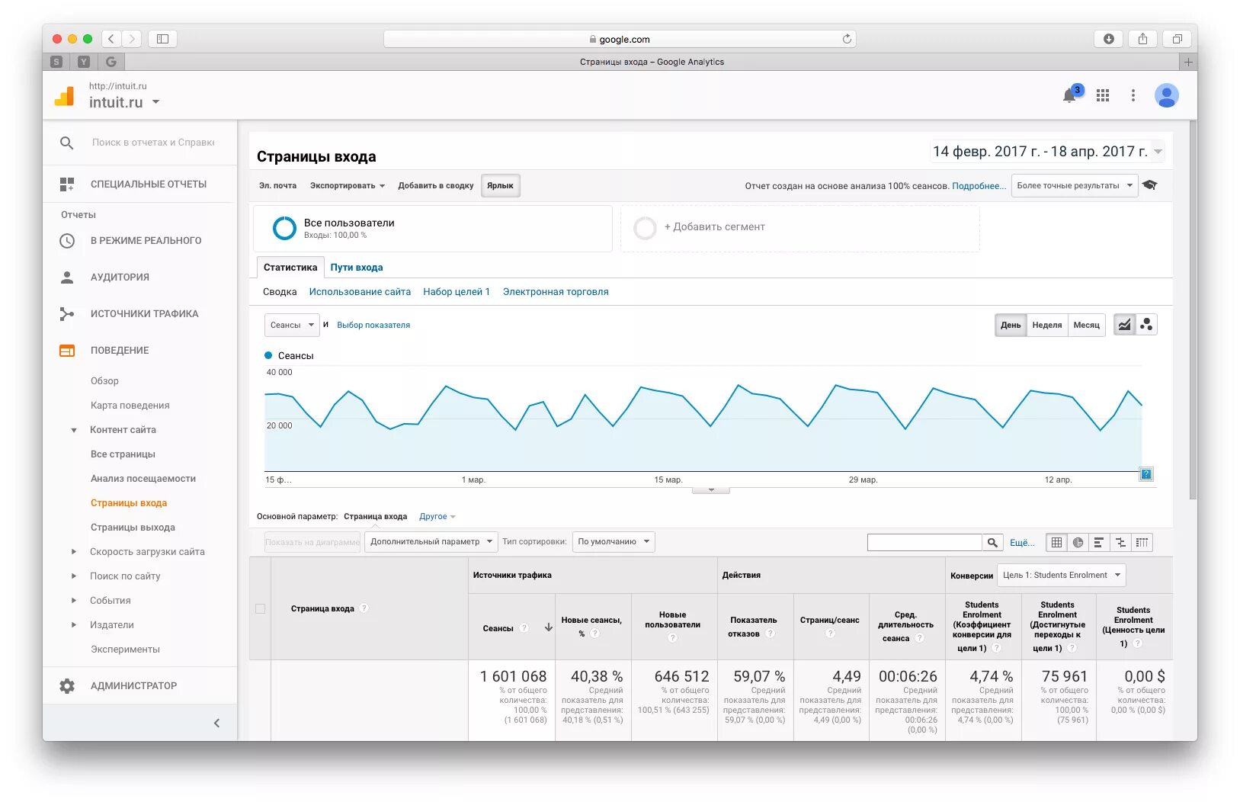Image resolution: width=1240 pixels, height=802 pixels.
Task: Open the 'Более точные результаты' dropdown
Action: click(1075, 185)
